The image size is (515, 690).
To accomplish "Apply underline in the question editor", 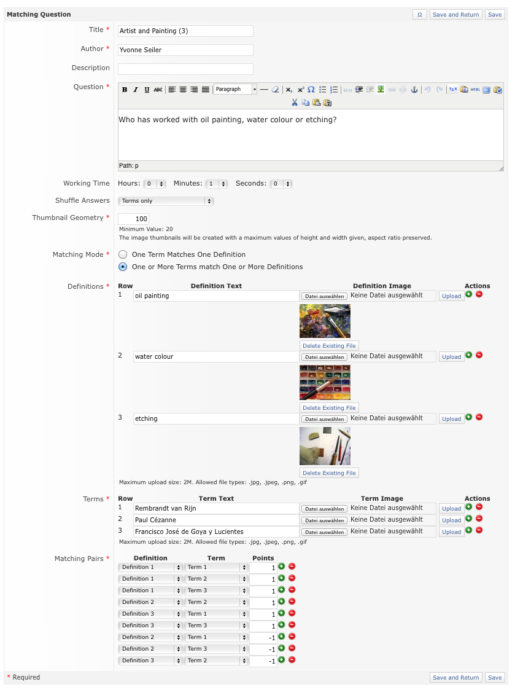I will (147, 90).
